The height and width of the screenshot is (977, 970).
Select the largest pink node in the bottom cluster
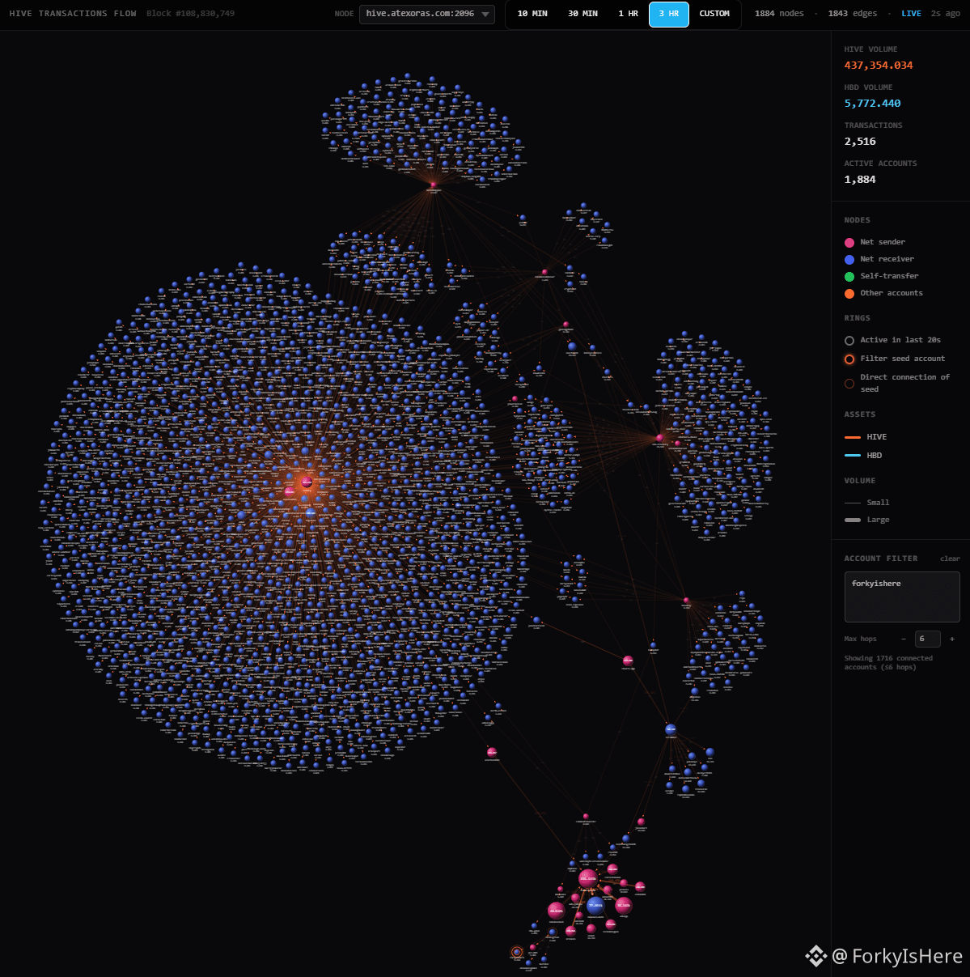click(x=588, y=878)
